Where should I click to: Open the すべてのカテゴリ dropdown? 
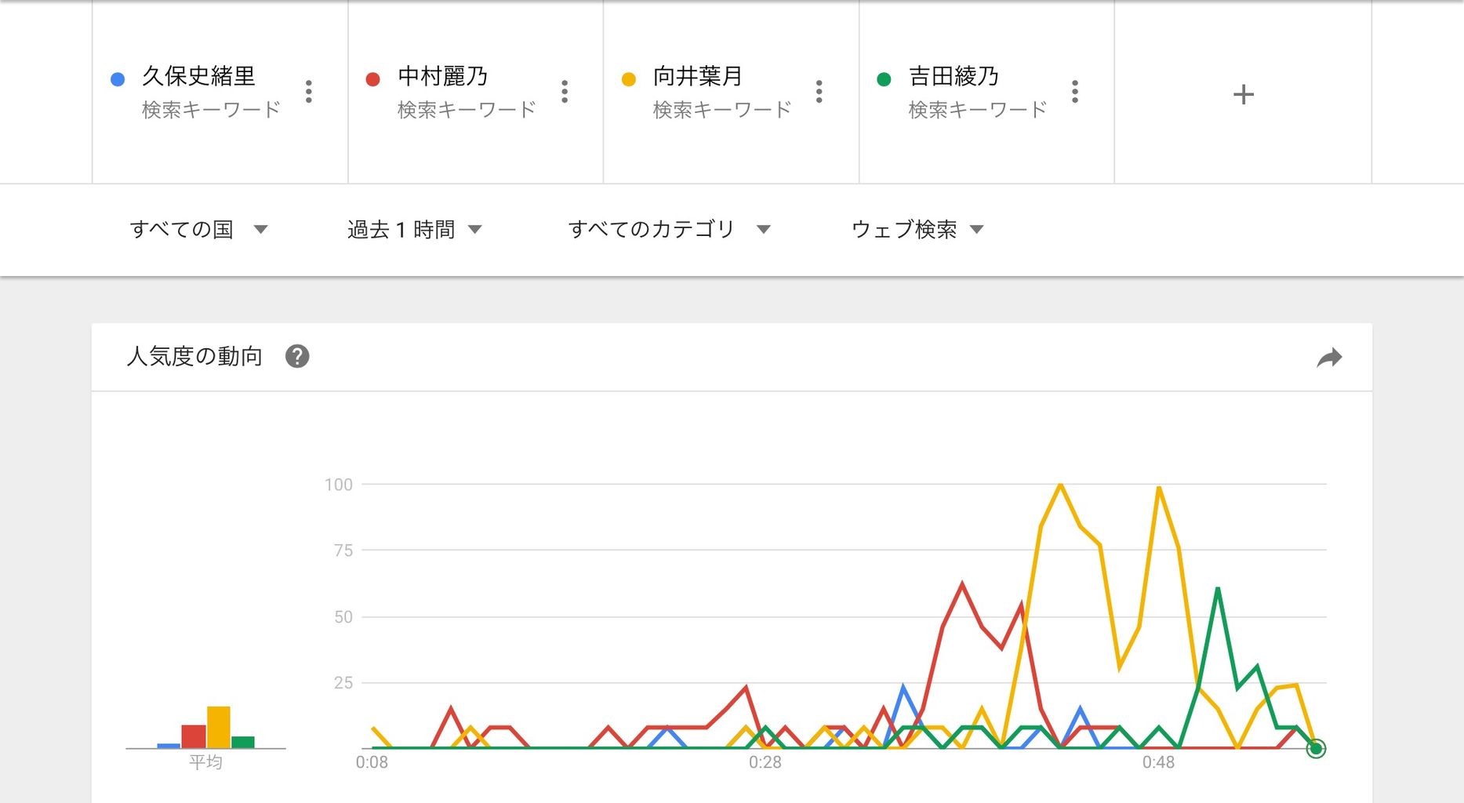coord(670,230)
